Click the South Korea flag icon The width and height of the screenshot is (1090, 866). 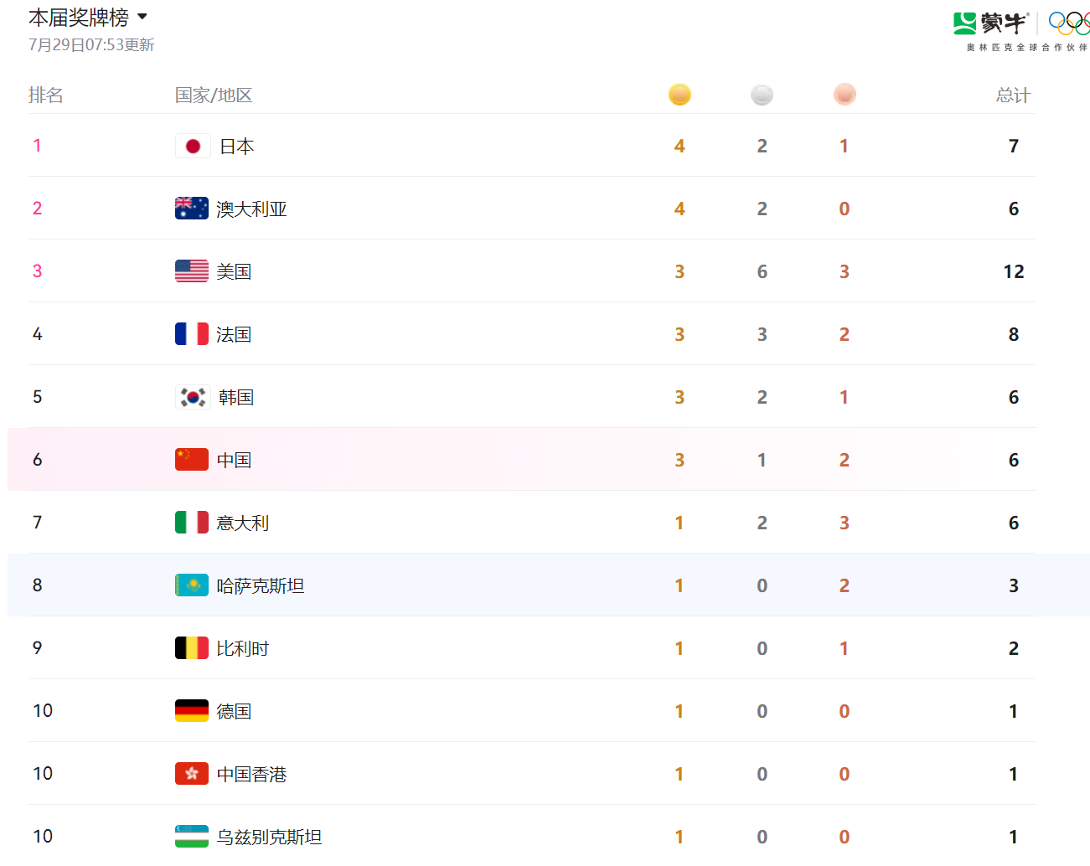193,397
